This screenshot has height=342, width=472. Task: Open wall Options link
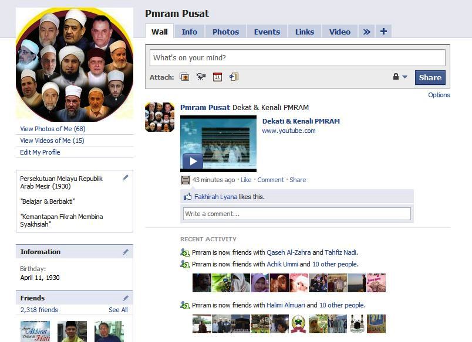tap(439, 95)
